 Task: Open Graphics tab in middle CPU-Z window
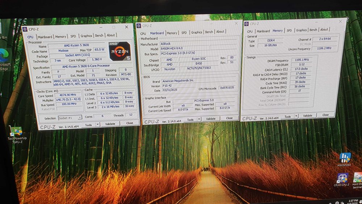(x=197, y=32)
